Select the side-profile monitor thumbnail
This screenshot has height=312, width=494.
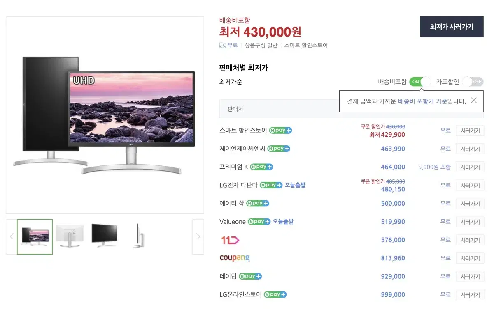click(140, 236)
